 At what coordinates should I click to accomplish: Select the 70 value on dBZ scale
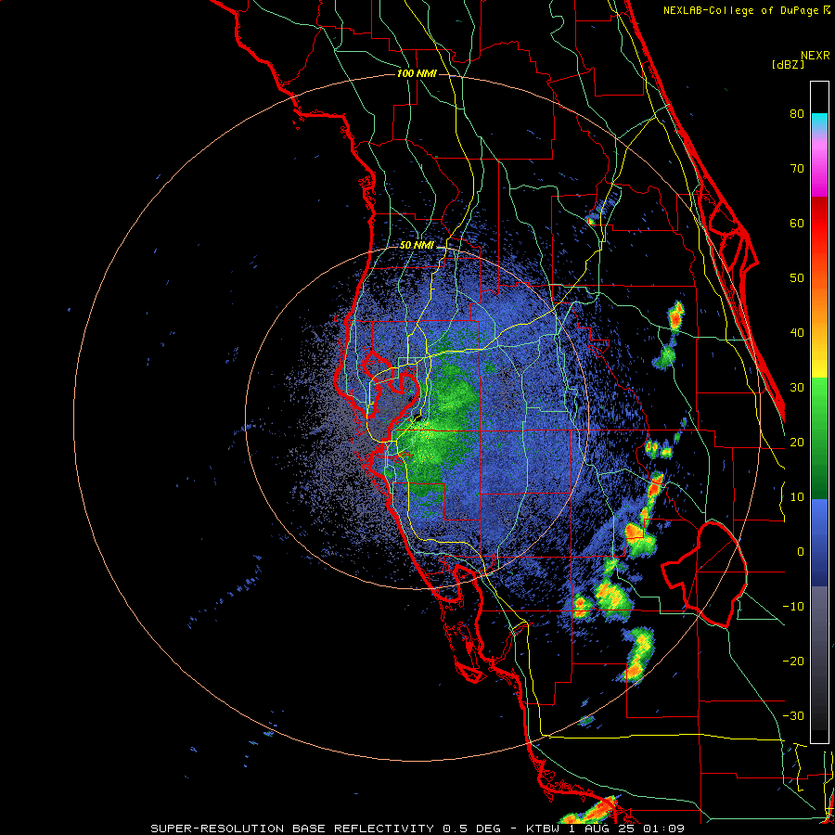pyautogui.click(x=797, y=168)
